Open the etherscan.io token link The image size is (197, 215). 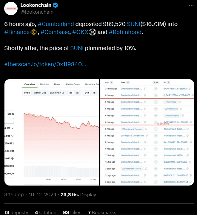45,64
